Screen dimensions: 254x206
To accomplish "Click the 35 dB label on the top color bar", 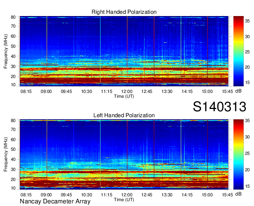I will tap(247, 21).
